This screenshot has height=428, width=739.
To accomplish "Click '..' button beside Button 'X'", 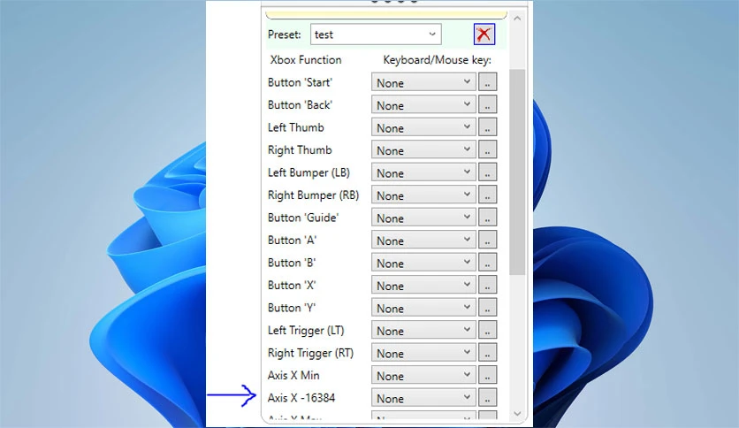I will click(x=487, y=286).
